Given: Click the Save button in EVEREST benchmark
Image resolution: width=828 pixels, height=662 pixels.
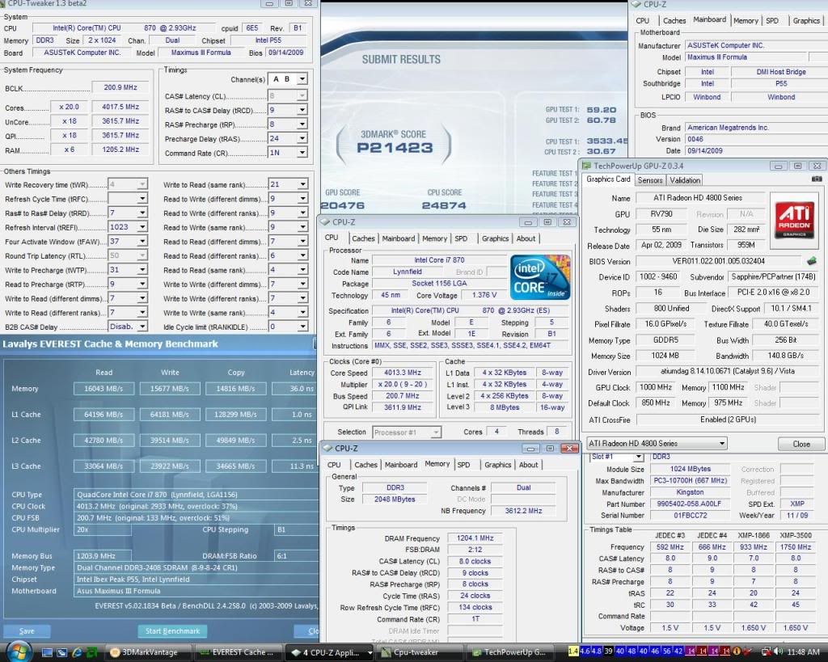Looking at the screenshot, I should pyautogui.click(x=27, y=630).
